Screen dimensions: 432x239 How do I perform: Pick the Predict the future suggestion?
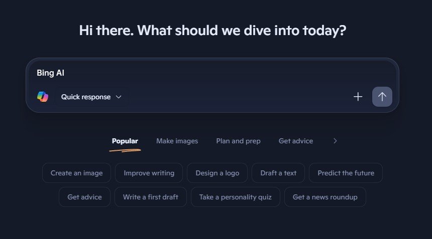point(346,173)
